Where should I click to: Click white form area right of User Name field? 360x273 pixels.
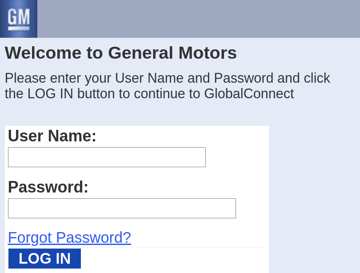[x=237, y=157]
